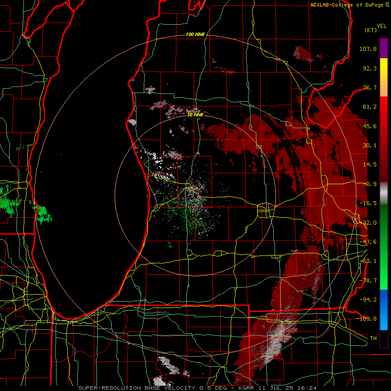Click the gray near-zero color bar segment
Image resolution: width=391 pixels, height=391 pixels.
(x=384, y=193)
